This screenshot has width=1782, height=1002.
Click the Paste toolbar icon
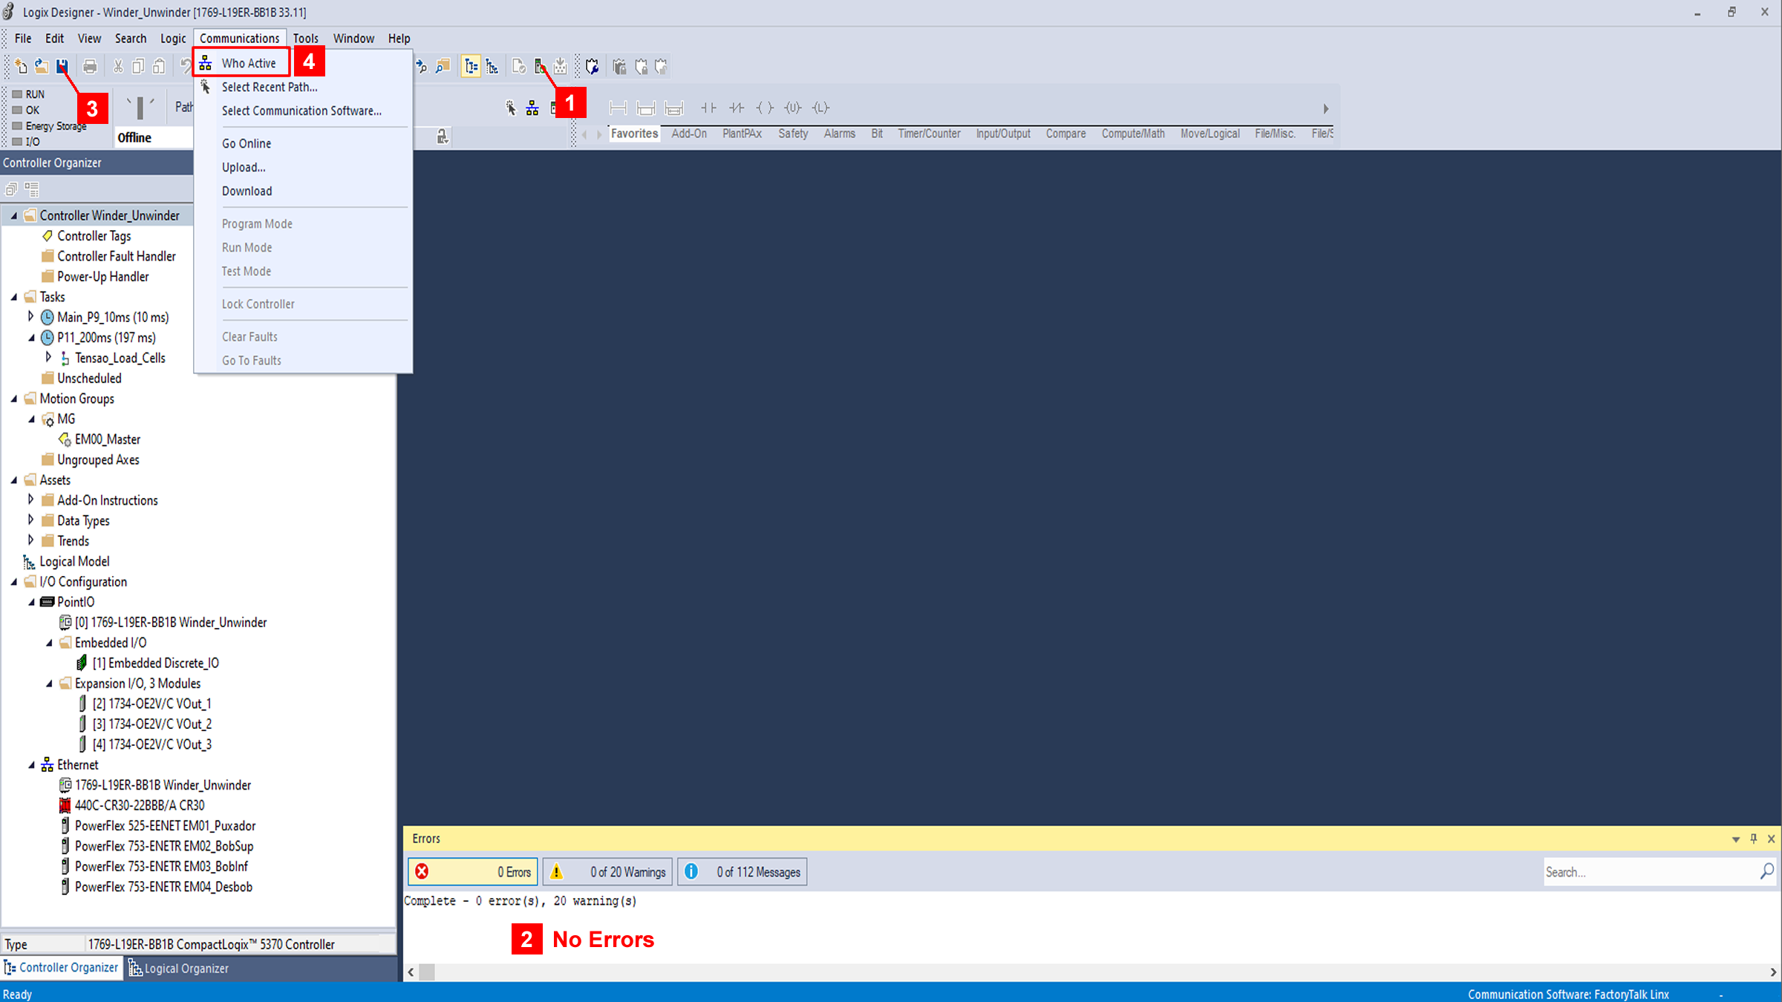pyautogui.click(x=159, y=67)
